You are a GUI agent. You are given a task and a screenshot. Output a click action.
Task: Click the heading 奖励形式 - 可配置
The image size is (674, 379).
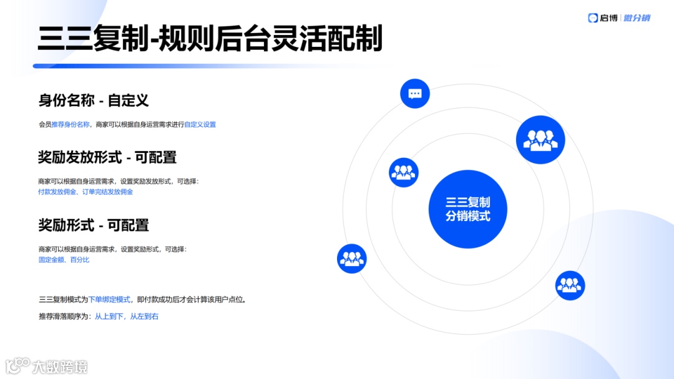click(93, 225)
